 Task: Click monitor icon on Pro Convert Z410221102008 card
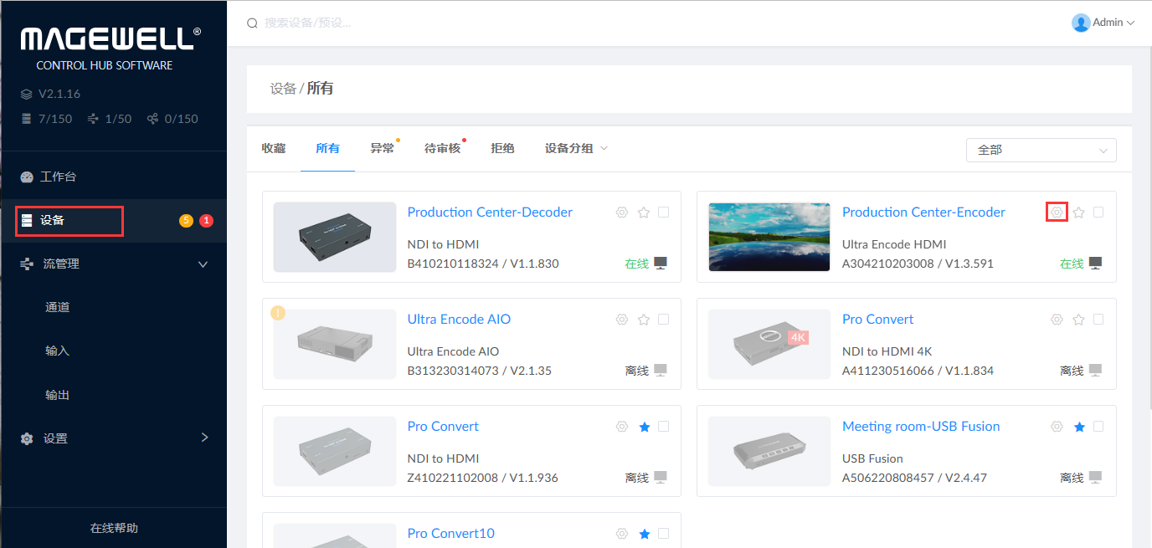pos(661,478)
